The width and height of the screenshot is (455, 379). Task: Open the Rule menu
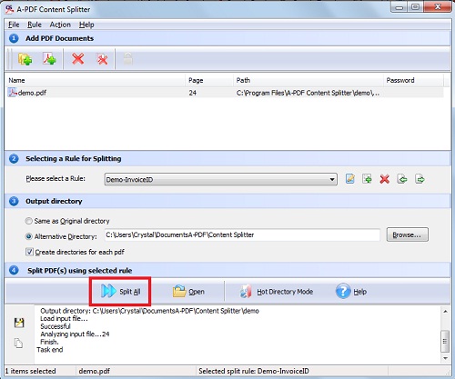coord(35,25)
